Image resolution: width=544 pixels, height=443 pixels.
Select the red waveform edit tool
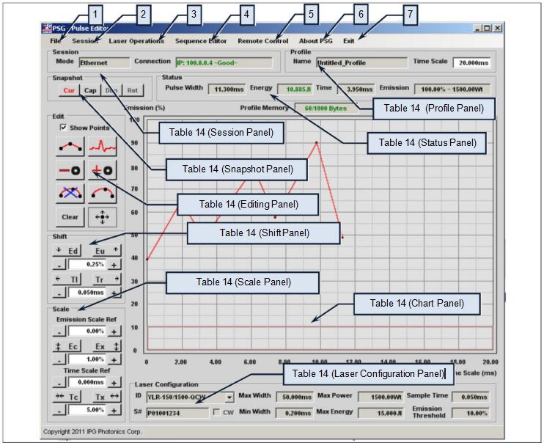pyautogui.click(x=103, y=145)
